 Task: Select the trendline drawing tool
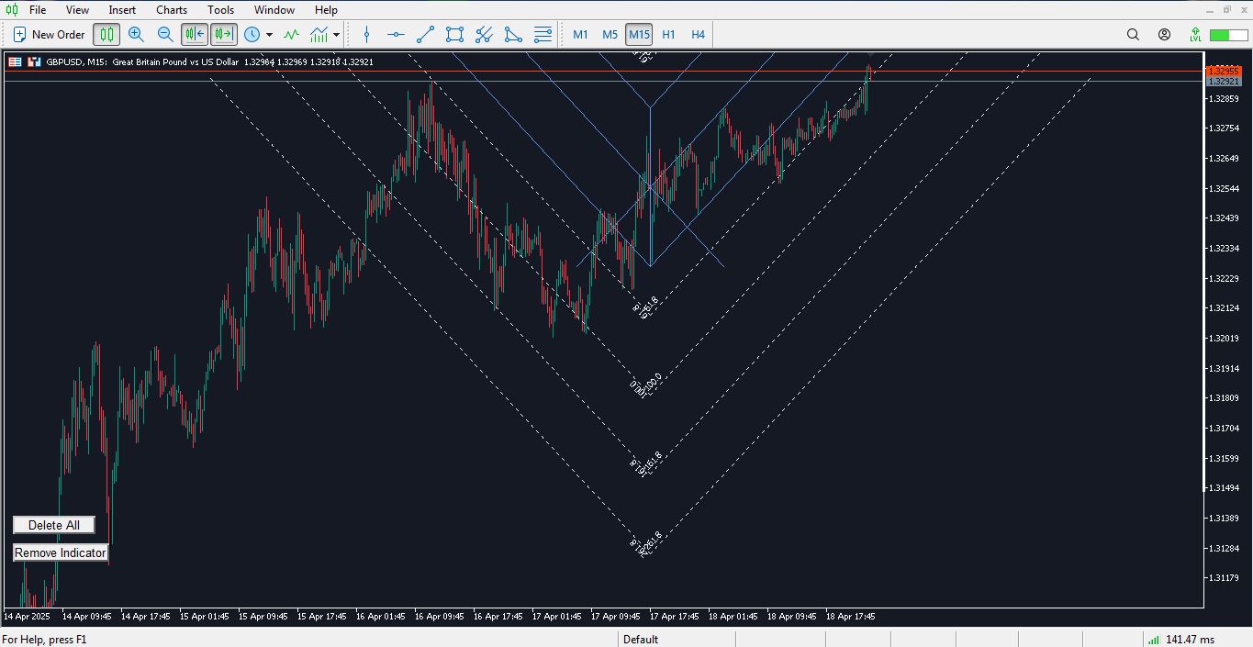tap(425, 35)
